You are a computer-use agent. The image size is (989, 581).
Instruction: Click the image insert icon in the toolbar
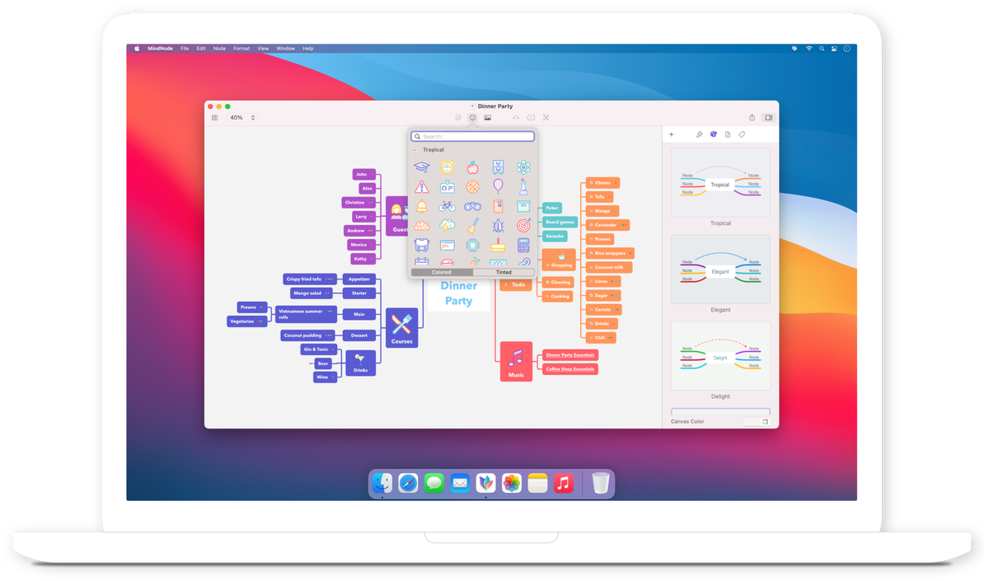pyautogui.click(x=487, y=117)
